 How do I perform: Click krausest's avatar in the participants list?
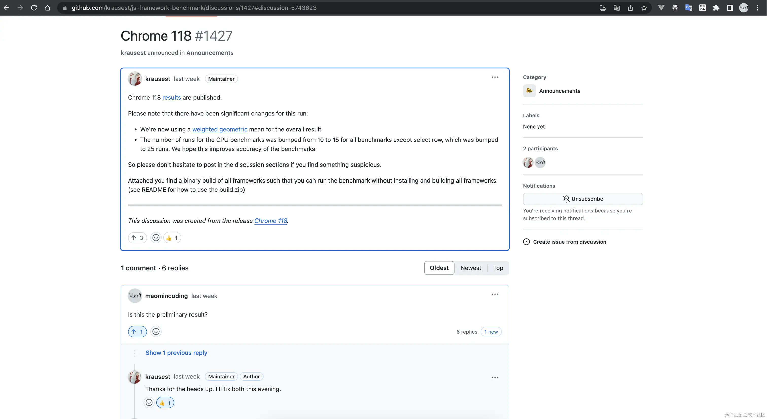(528, 162)
